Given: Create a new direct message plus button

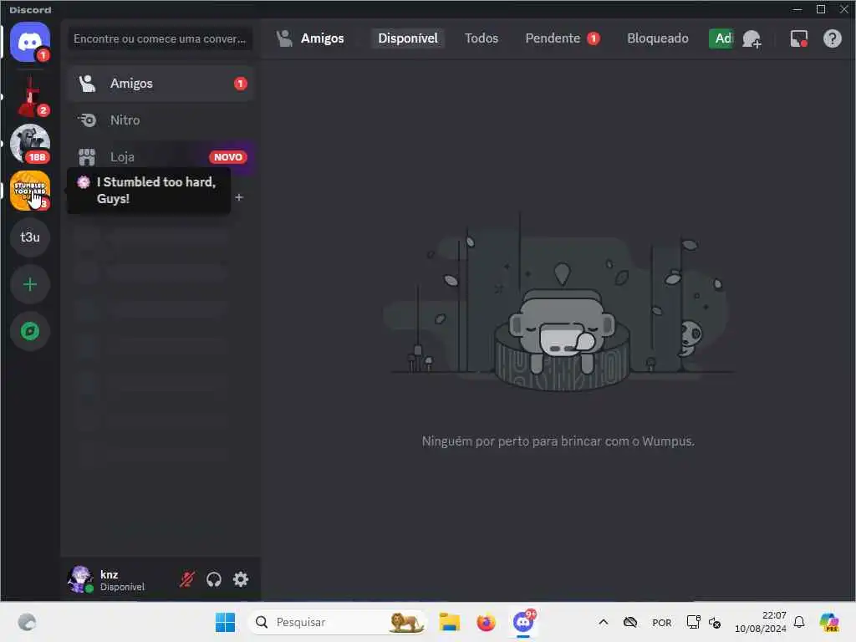Looking at the screenshot, I should [239, 197].
